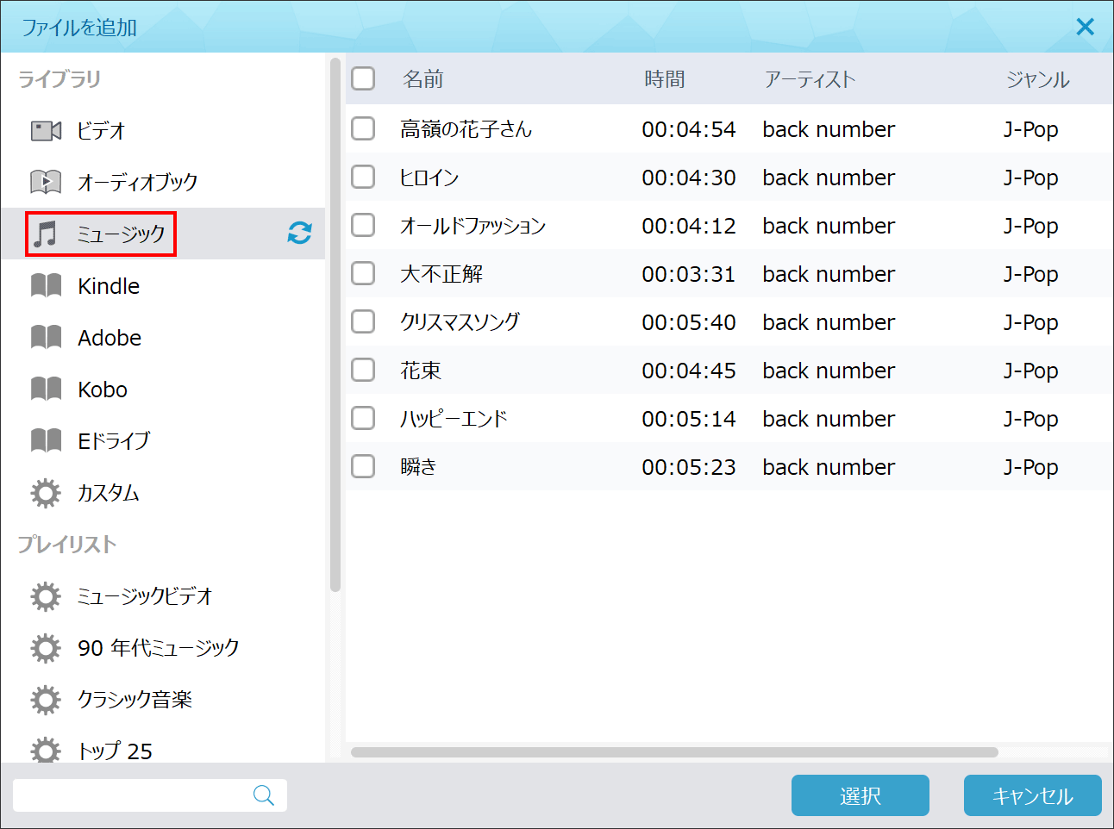Open the ビデオ library
This screenshot has height=829, width=1114.
pos(163,130)
